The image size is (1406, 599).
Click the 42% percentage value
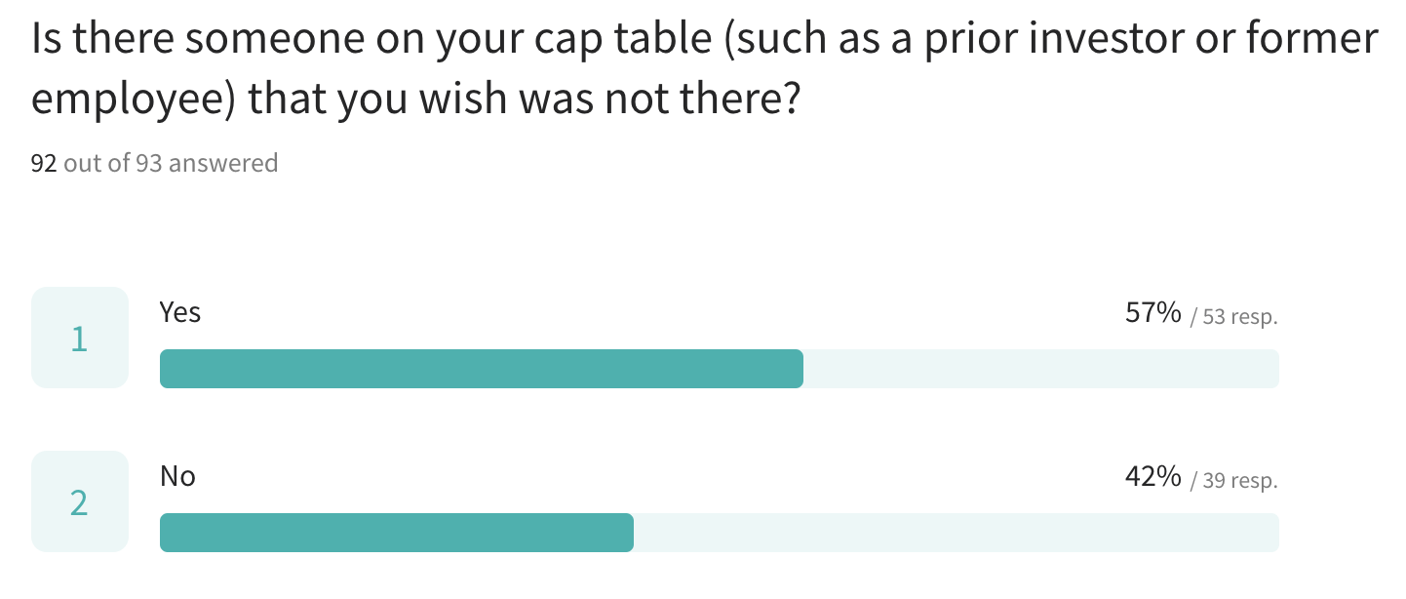(1152, 477)
